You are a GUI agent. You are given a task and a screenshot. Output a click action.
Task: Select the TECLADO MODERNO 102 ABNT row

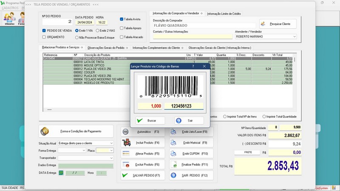(x=168, y=79)
